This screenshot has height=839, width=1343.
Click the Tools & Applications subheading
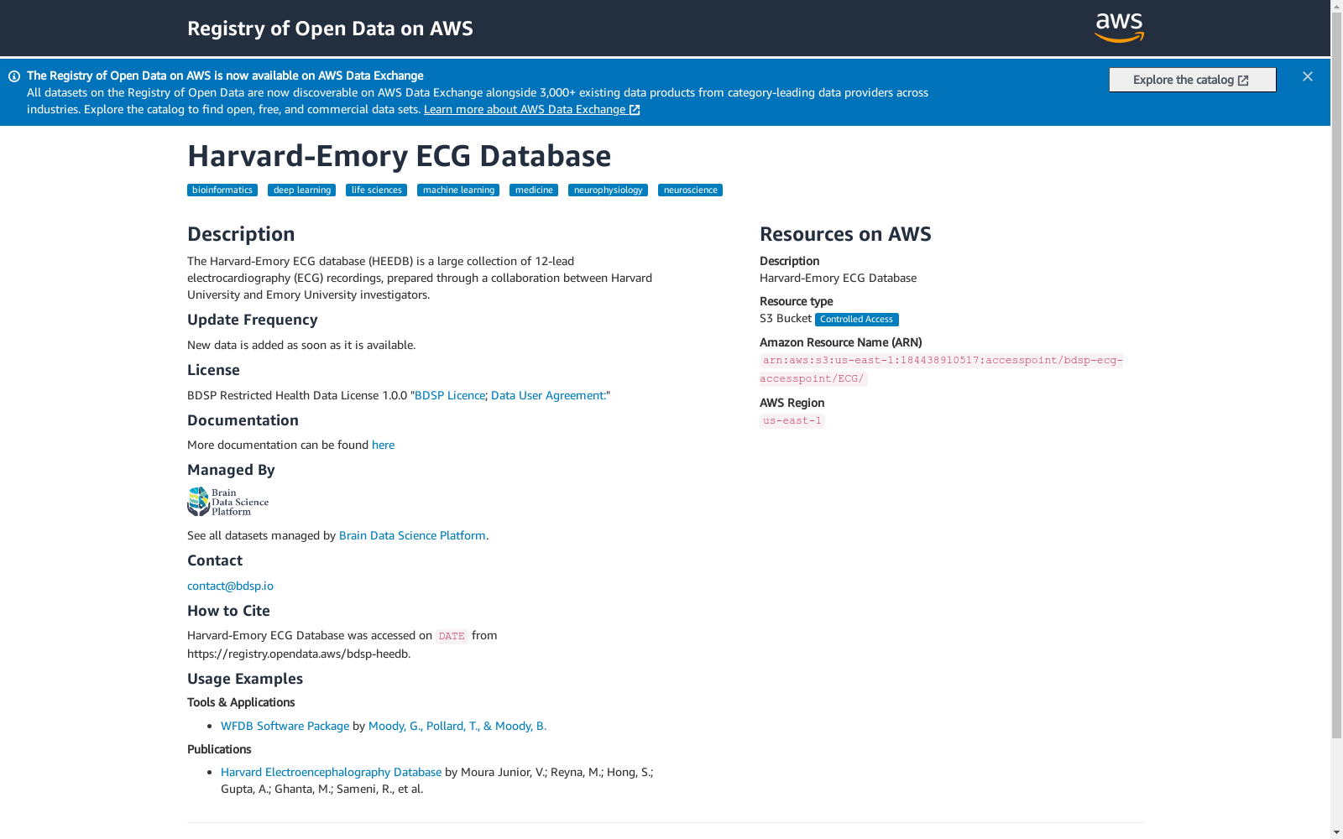point(241,702)
